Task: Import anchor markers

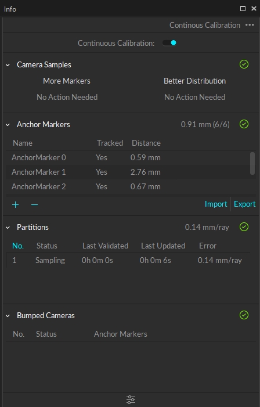Action: (216, 204)
